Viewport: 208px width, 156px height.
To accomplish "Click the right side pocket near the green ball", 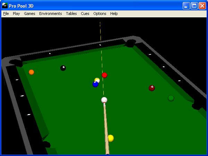I will coord(197,105).
